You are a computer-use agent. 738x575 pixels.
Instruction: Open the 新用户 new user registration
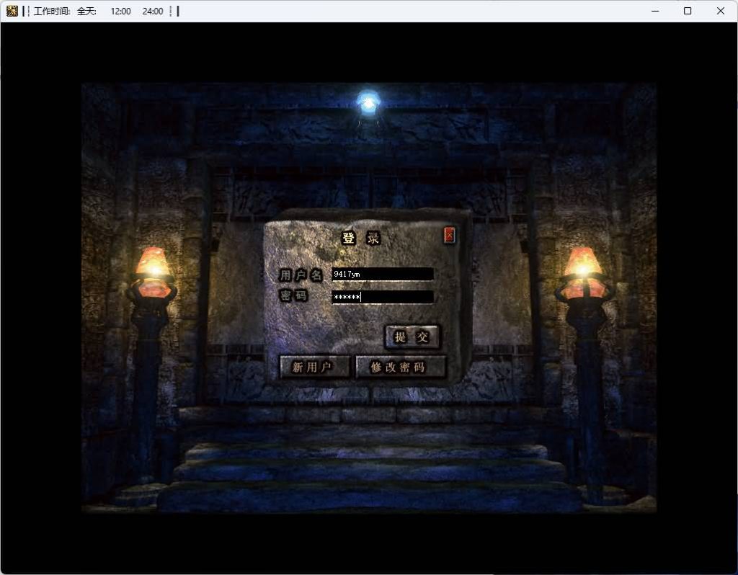314,367
